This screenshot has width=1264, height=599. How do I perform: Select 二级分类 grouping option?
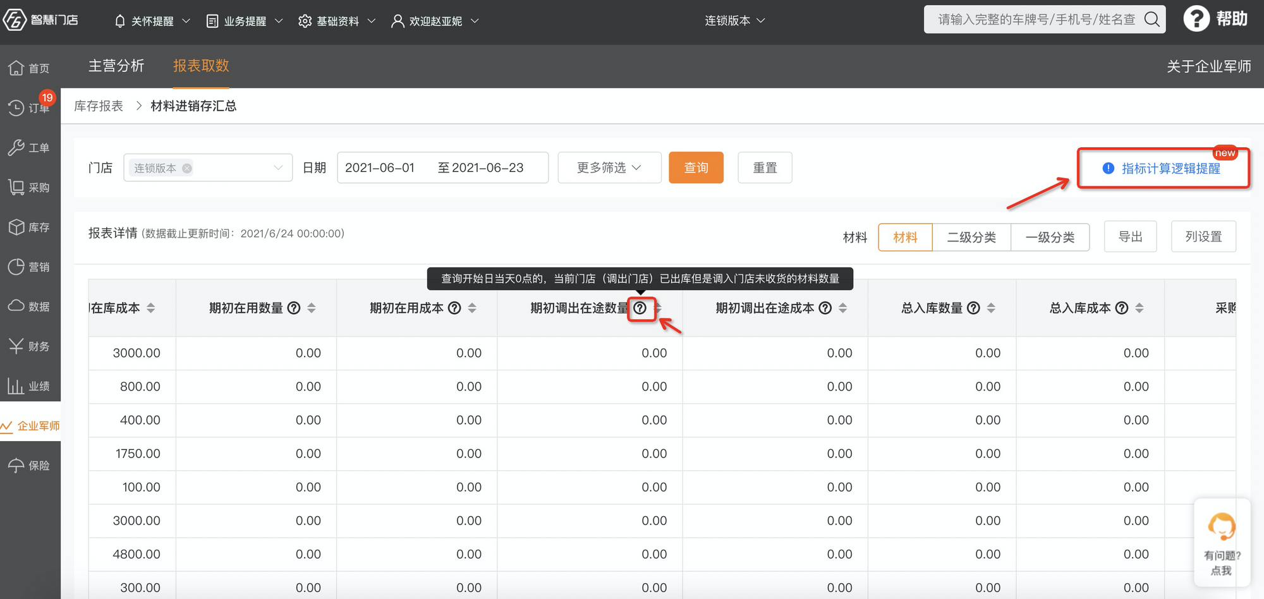[971, 237]
